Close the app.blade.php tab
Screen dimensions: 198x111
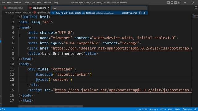point(48,8)
